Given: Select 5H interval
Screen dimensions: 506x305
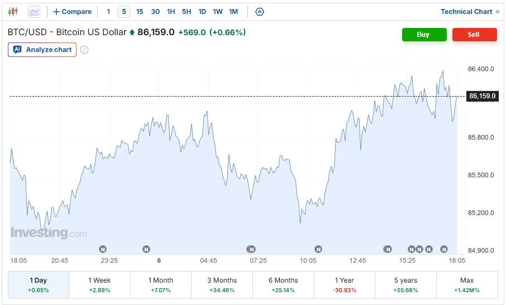Looking at the screenshot, I should [187, 12].
